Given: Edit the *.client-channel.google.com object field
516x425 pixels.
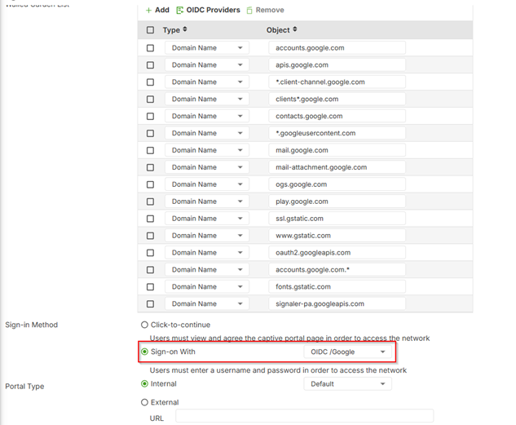Looking at the screenshot, I should pos(337,82).
